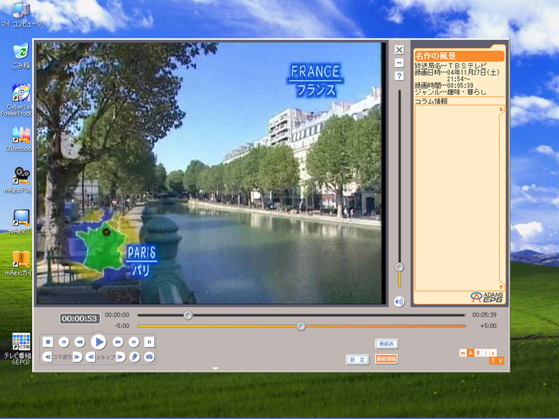Step one frame back with コマ送り left arrow
Viewport: 559px width, 419px height.
pos(48,357)
